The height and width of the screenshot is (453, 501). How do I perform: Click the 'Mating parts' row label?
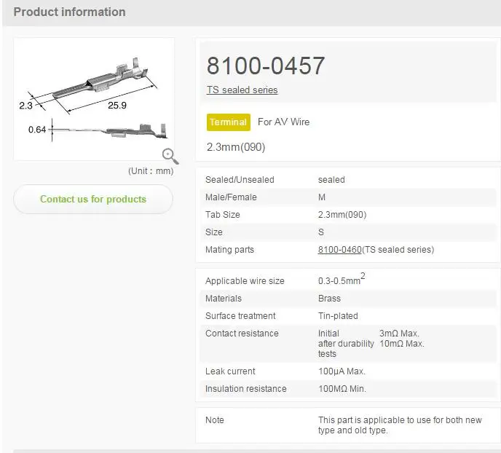click(229, 250)
